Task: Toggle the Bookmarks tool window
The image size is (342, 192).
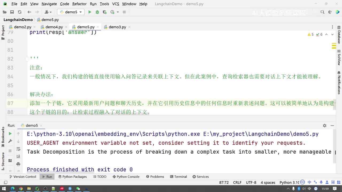Action: click(3, 137)
